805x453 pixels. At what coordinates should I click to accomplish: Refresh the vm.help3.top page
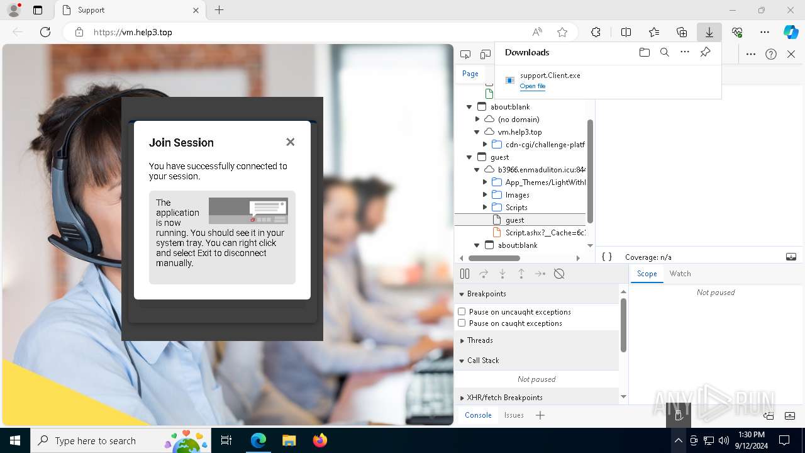(45, 32)
